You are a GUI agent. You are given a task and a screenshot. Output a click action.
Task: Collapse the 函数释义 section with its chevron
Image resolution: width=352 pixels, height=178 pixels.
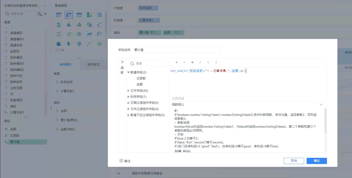click(321, 104)
